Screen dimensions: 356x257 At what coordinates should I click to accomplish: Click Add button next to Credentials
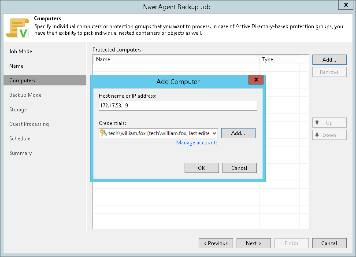point(238,133)
